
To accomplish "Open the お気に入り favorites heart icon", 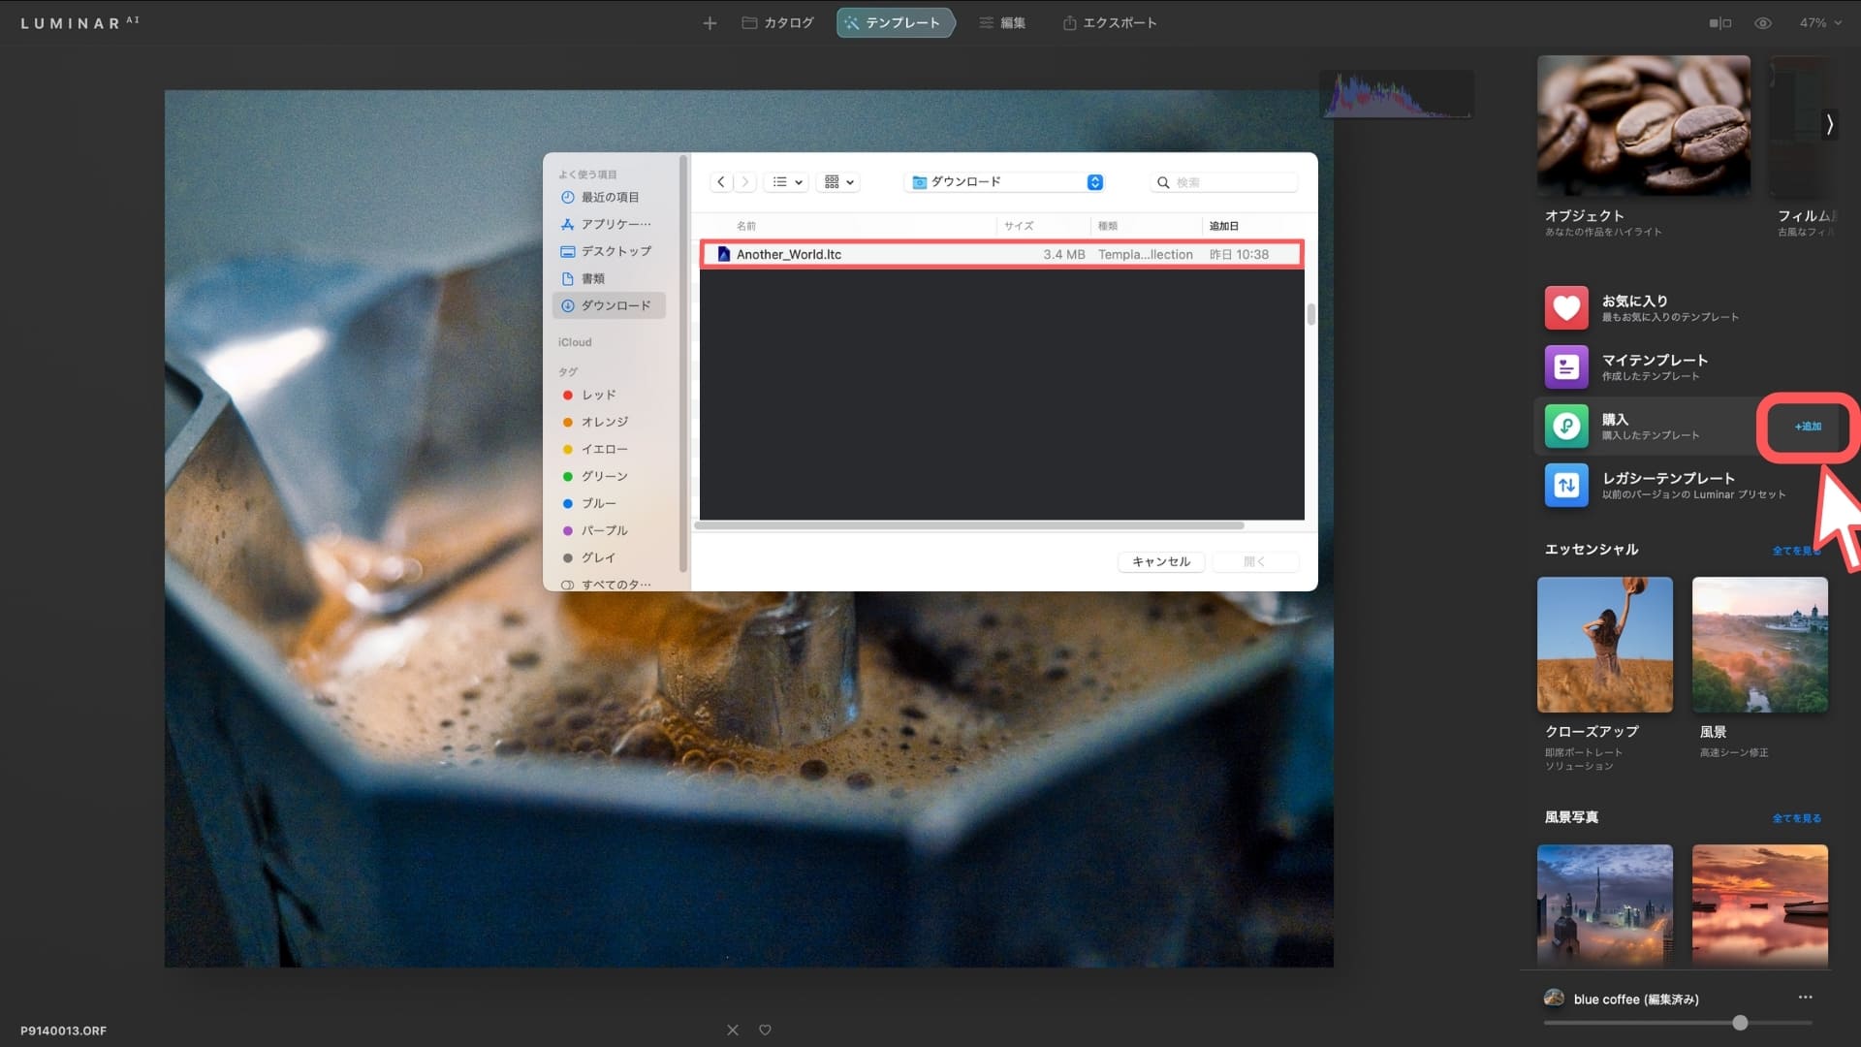I will tap(1565, 308).
